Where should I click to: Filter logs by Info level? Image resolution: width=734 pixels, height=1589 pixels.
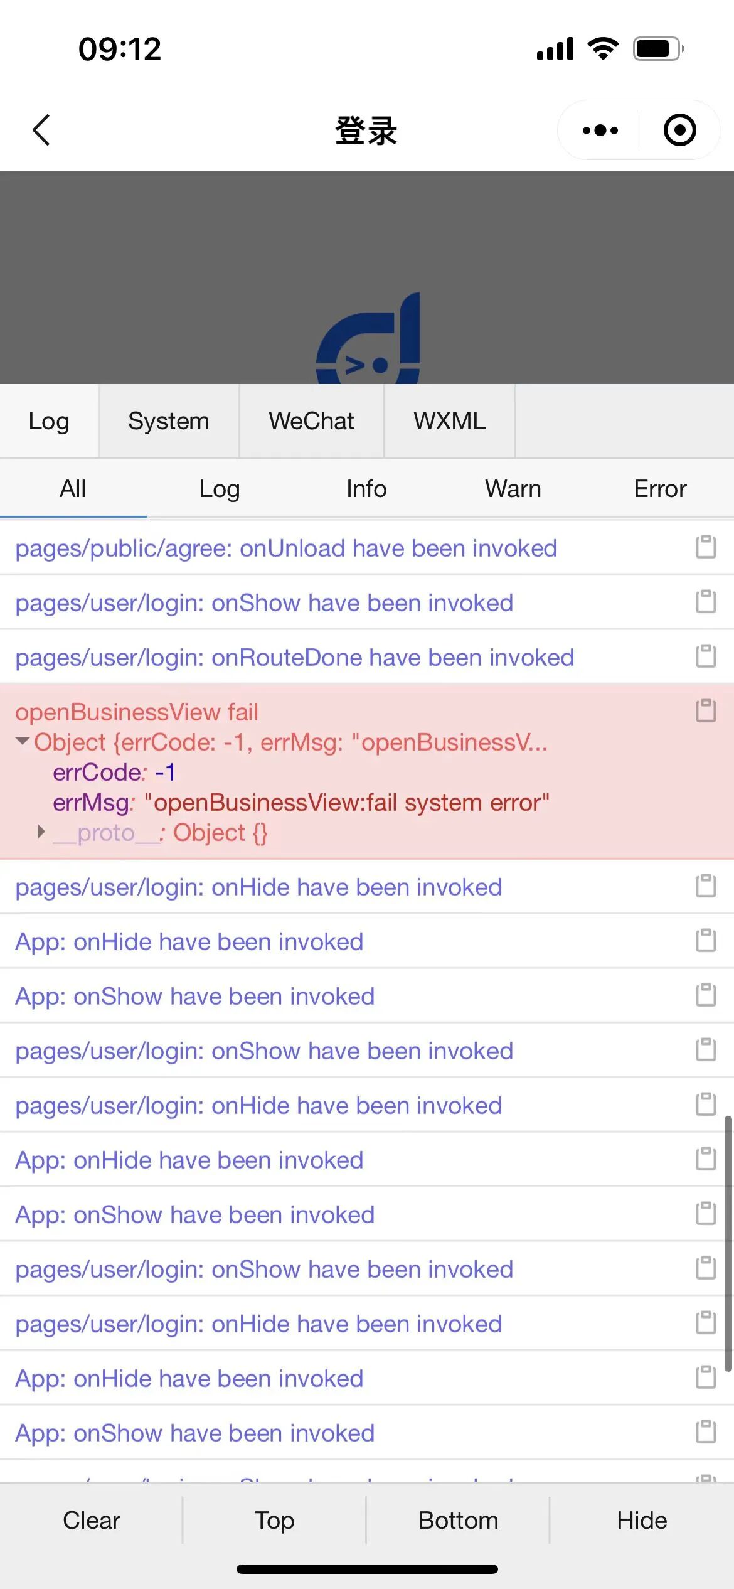tap(366, 489)
